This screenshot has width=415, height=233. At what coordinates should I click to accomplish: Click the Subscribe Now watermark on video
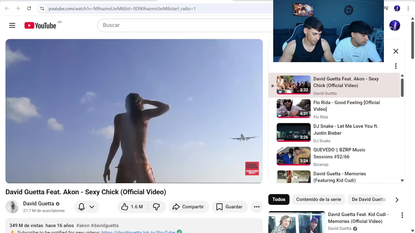(252, 168)
